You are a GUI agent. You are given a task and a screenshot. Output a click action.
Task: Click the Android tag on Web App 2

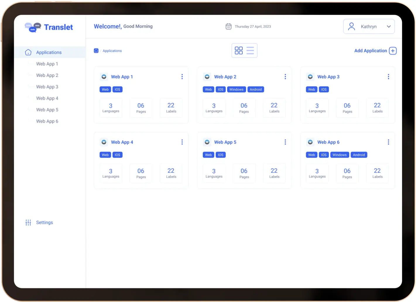coord(256,90)
